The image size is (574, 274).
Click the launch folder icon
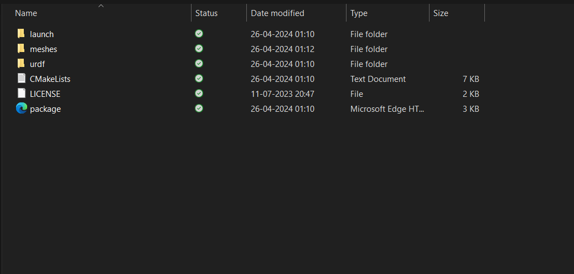[x=21, y=34]
